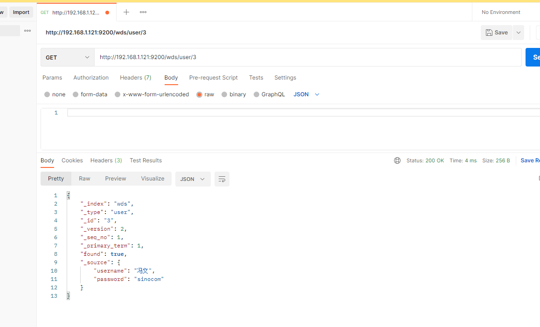Switch response view to Visualize

click(x=152, y=179)
